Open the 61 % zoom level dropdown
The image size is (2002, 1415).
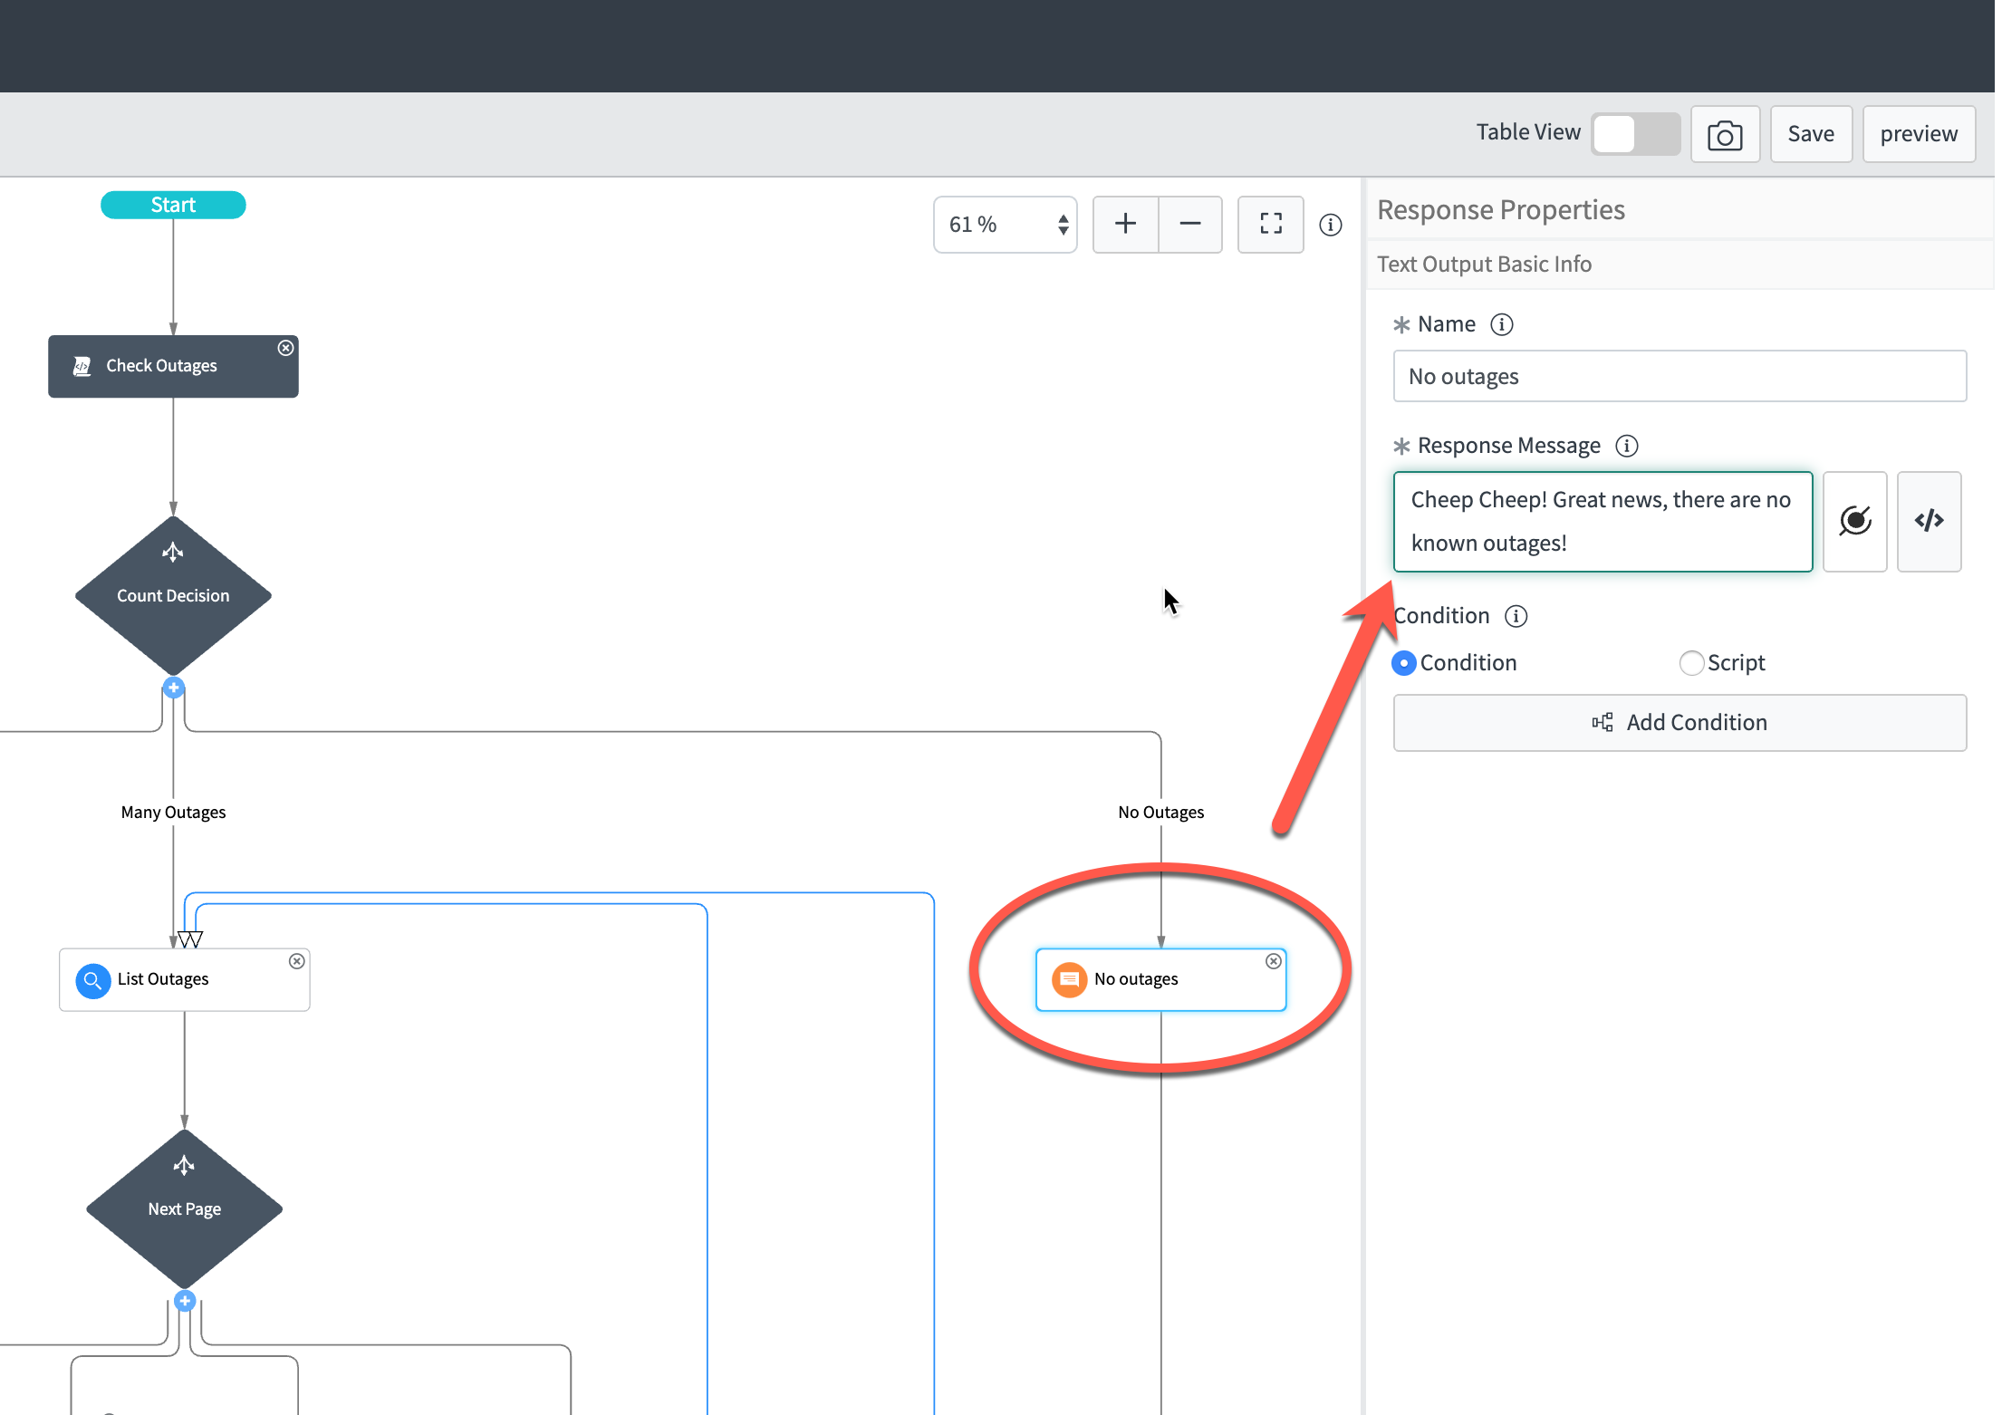coord(1005,225)
